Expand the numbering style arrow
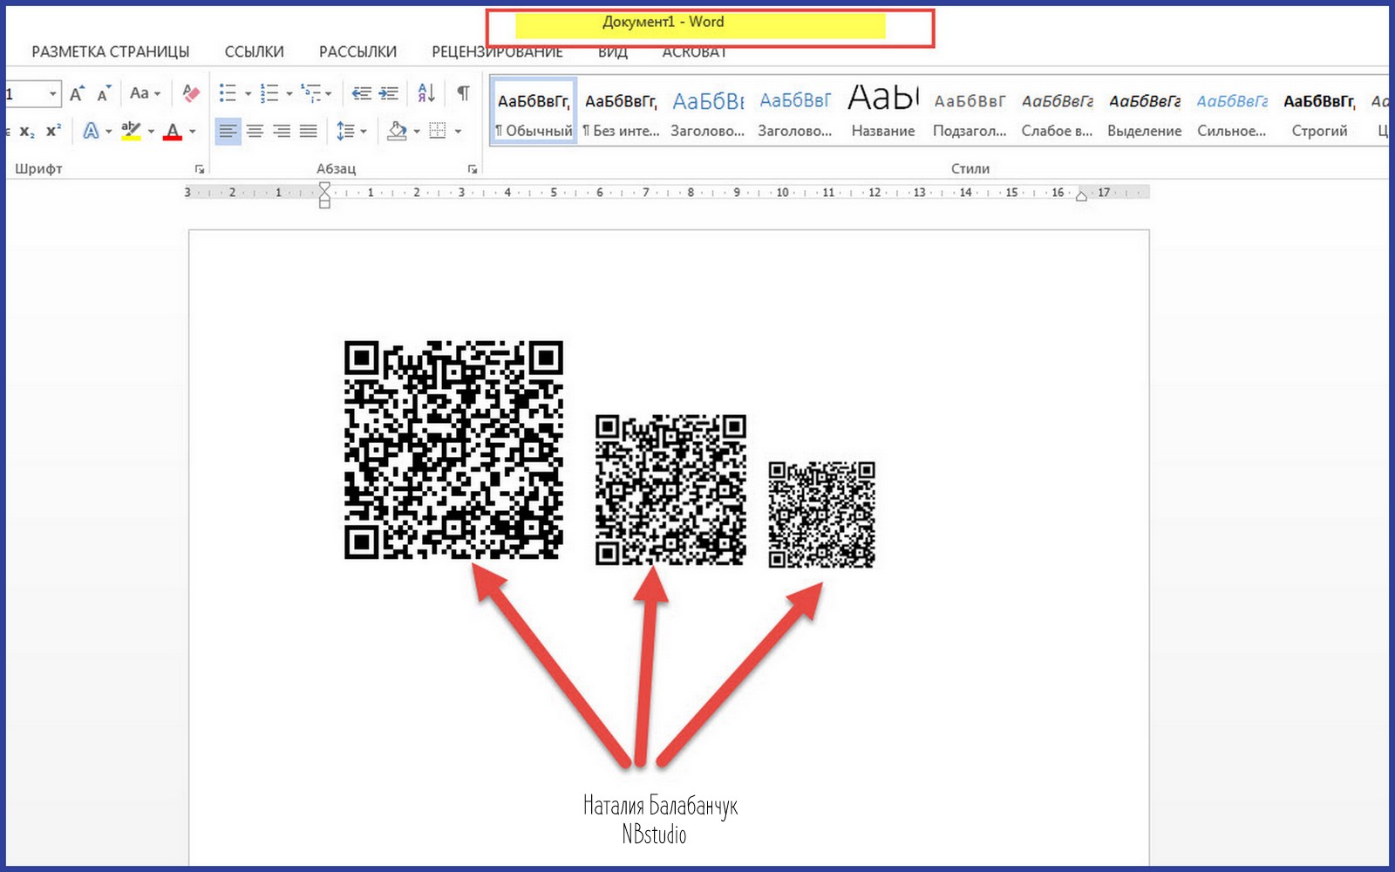 click(289, 94)
